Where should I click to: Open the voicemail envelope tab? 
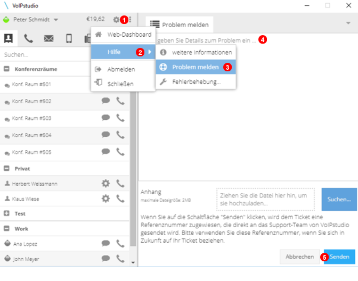click(48, 38)
